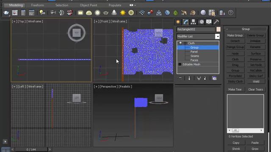
Task: Click the Clear Tears button
Action: click(255, 90)
